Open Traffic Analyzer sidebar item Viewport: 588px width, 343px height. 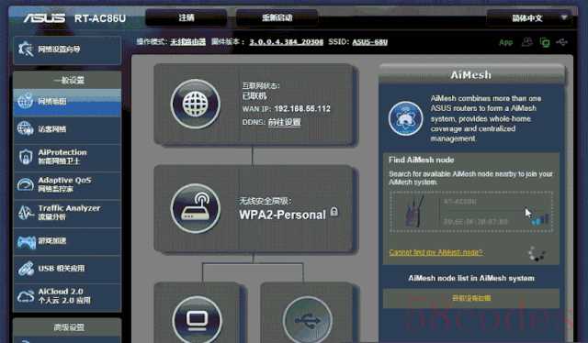click(67, 213)
